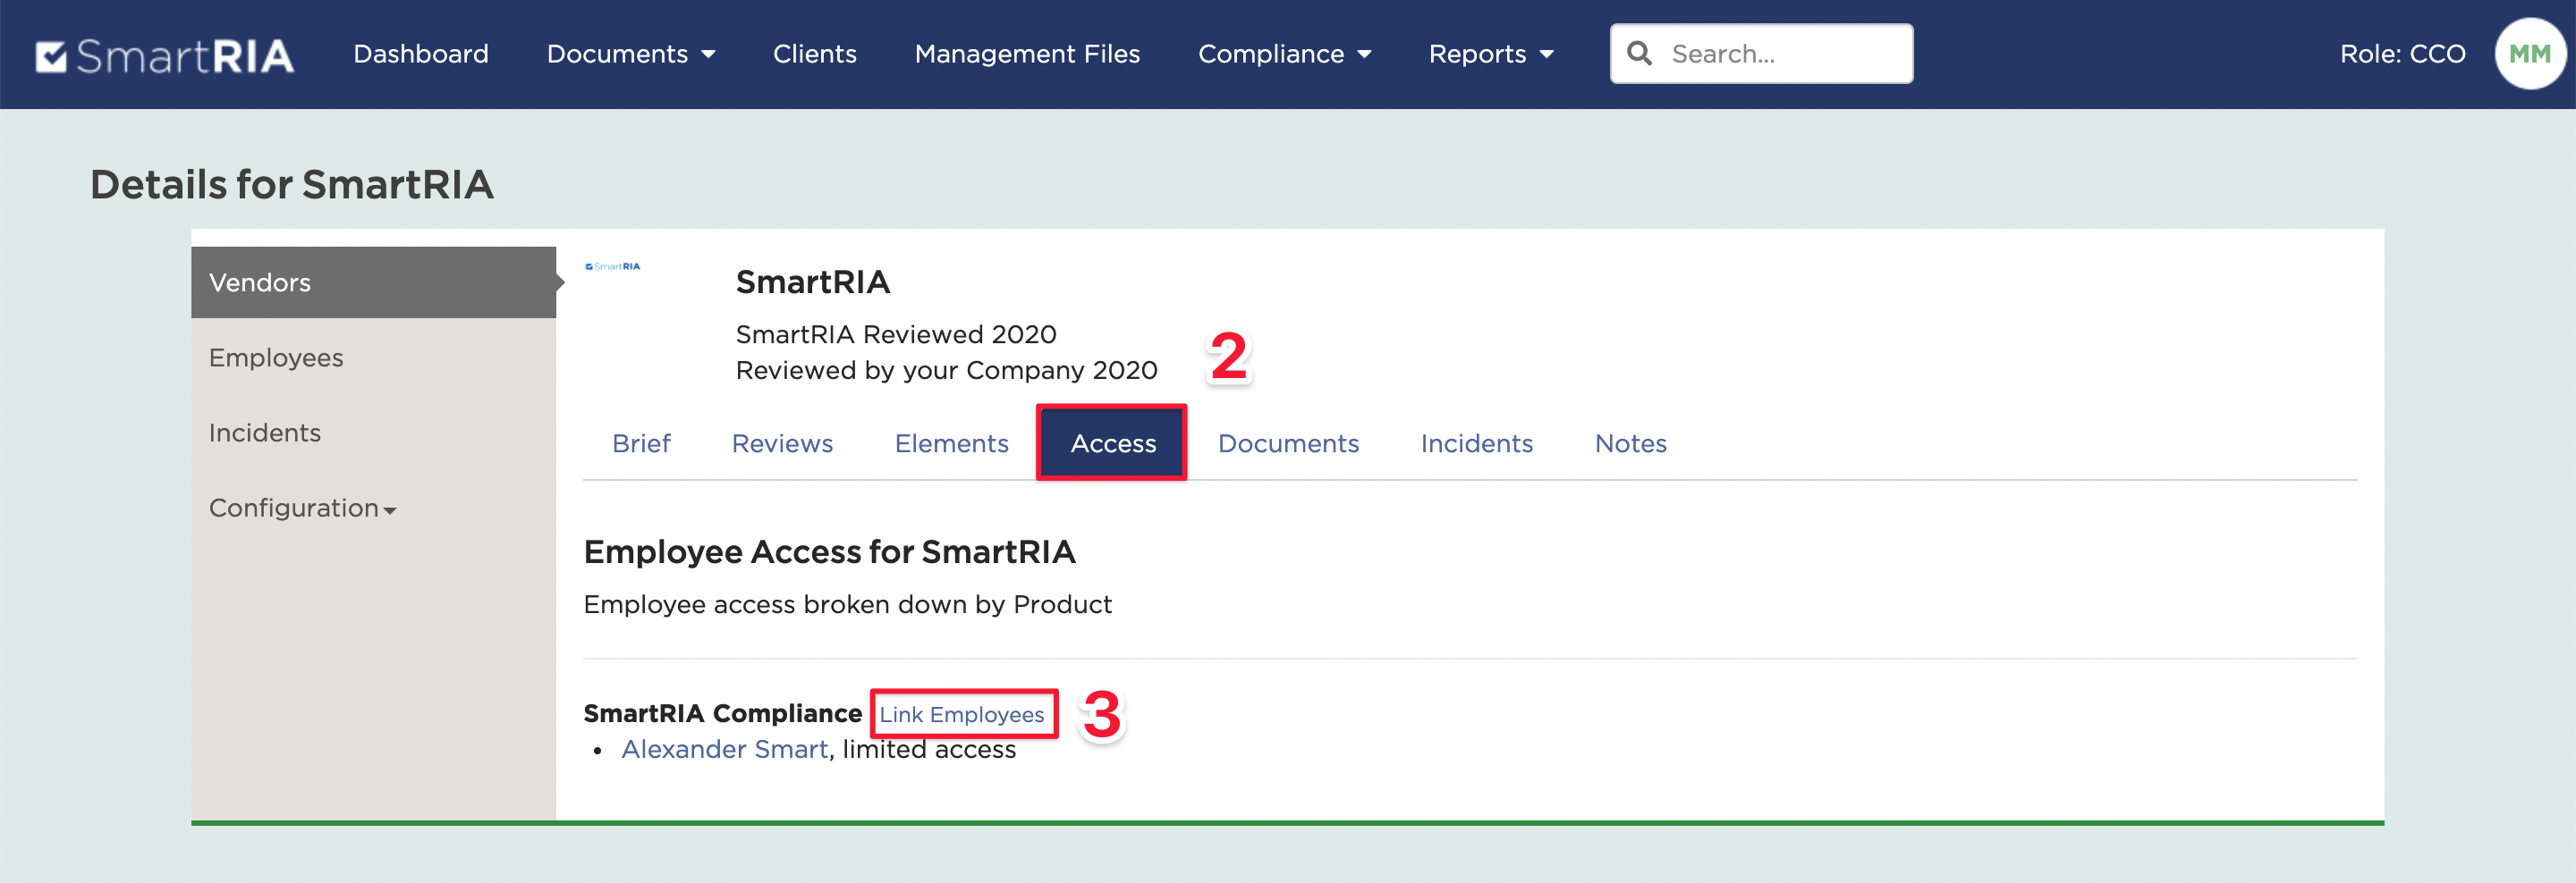Viewport: 2576px width, 883px height.
Task: Switch to the Reviews tab
Action: 782,443
